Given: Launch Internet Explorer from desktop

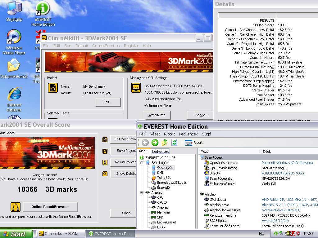Looking at the screenshot, I should tap(14, 99).
